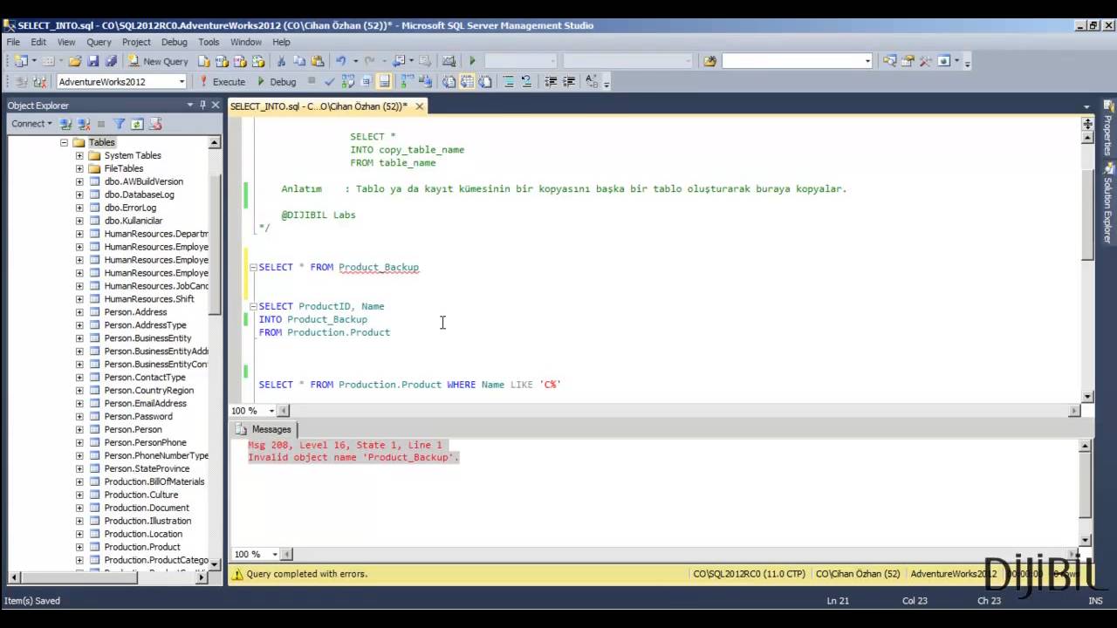The height and width of the screenshot is (628, 1117).
Task: Open the Edit menu
Action: [38, 42]
